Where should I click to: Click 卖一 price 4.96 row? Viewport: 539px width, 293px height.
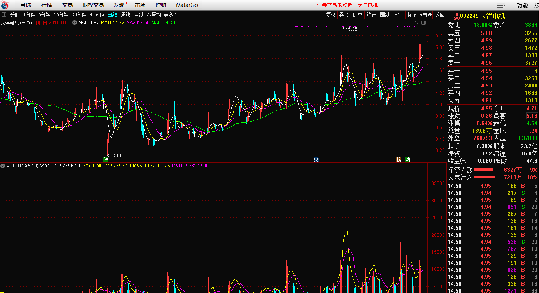[x=493, y=63]
